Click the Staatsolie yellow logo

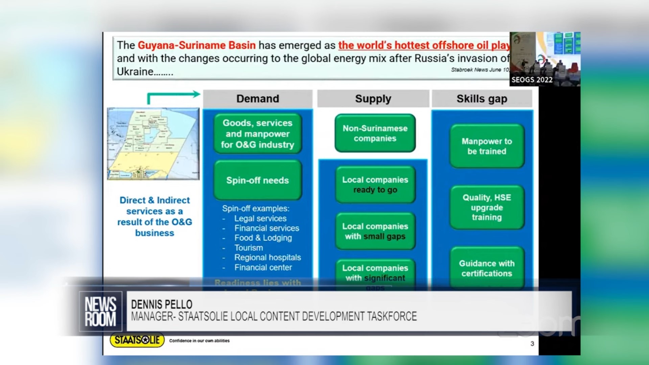[137, 340]
